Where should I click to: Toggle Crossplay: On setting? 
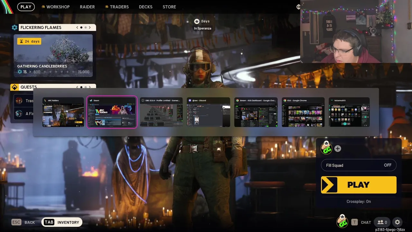tap(359, 201)
